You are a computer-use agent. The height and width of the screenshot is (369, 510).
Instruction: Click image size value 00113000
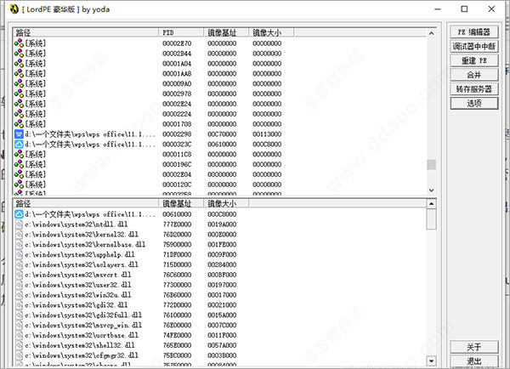pos(267,134)
